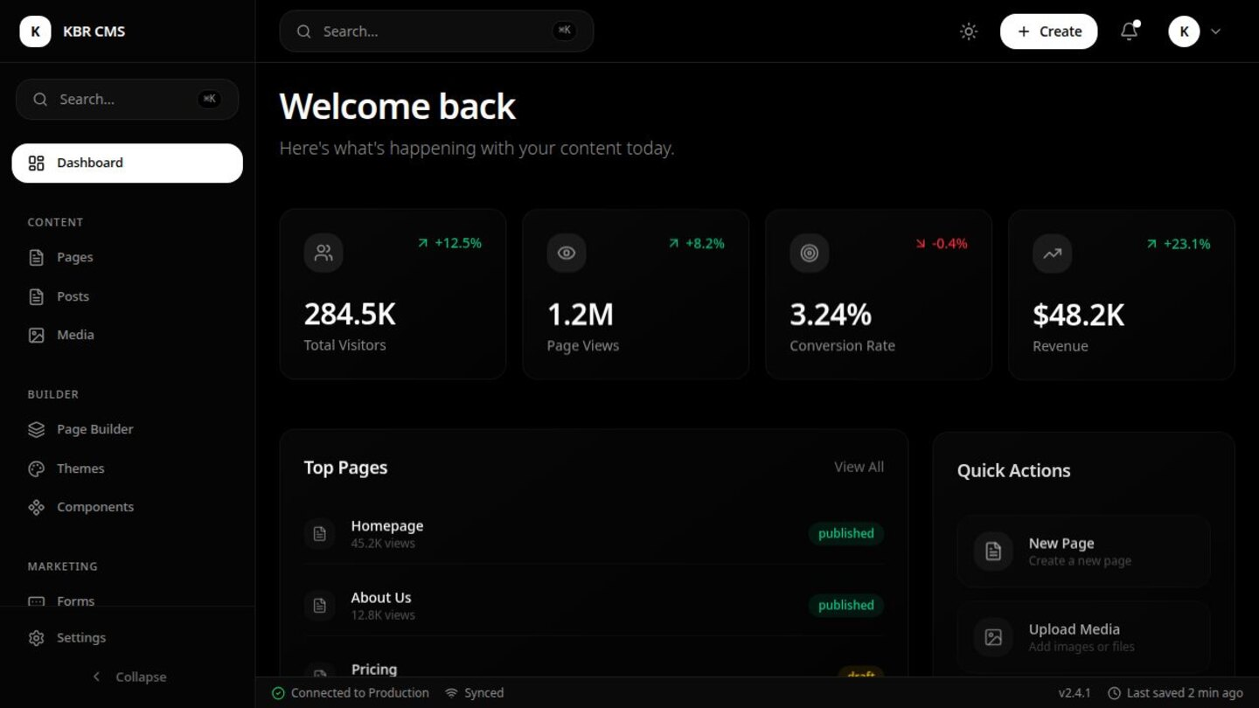Click the Create button
This screenshot has height=708, width=1259.
pyautogui.click(x=1048, y=31)
